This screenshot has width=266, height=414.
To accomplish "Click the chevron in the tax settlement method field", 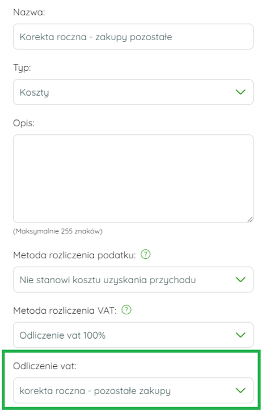I will tap(240, 280).
